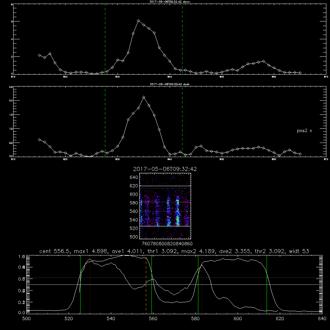Pick the orange dashed center line in bottom plot

[146, 284]
